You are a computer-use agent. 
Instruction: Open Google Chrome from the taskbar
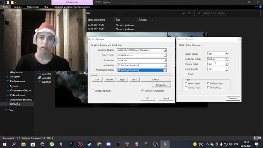pyautogui.click(x=99, y=144)
